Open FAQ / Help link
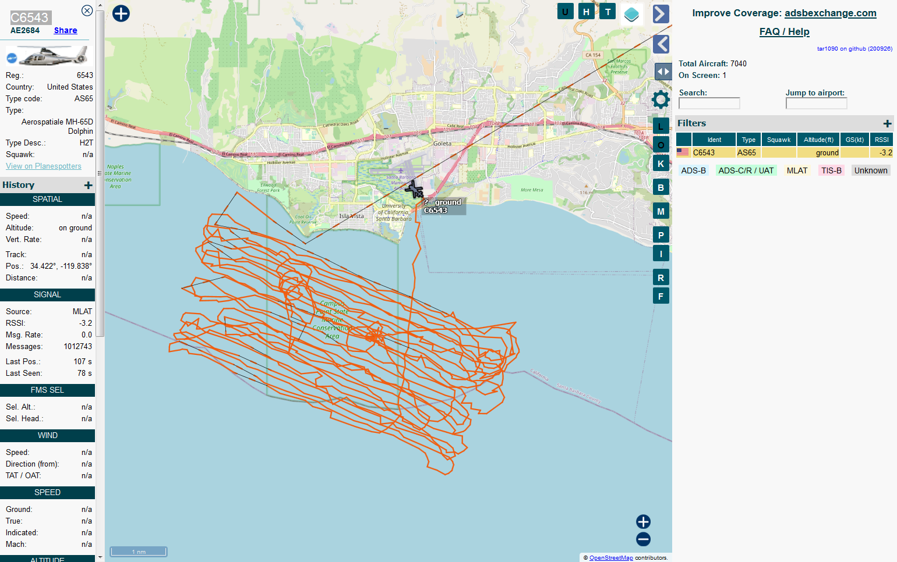Viewport: 897px width, 562px height. [x=784, y=31]
